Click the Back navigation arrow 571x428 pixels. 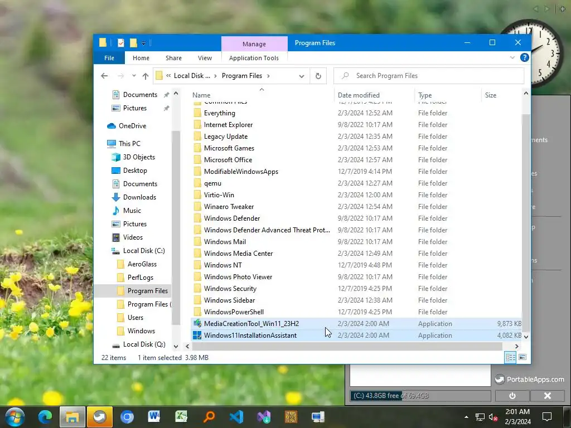104,76
